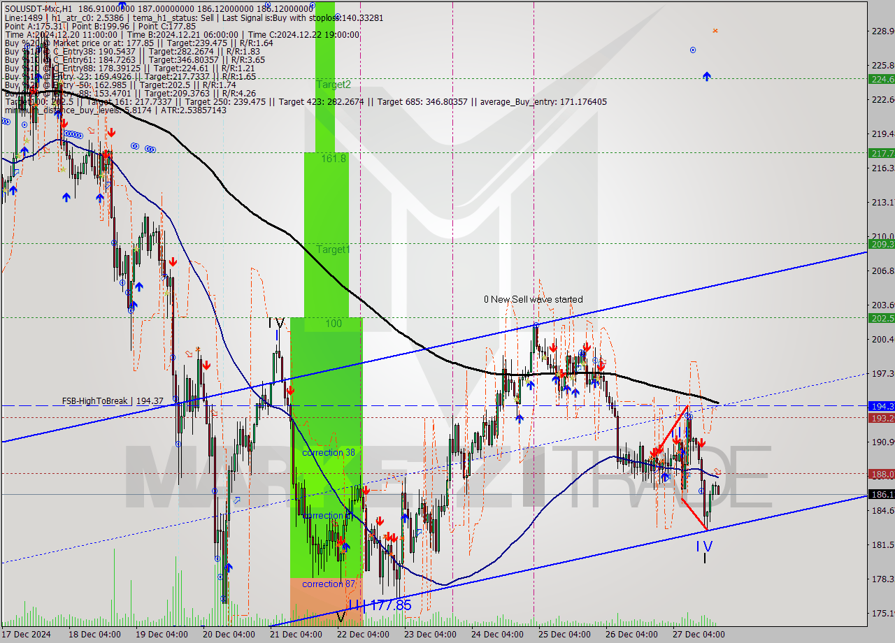Click the black 186.1 current price tag
This screenshot has height=643, width=895.
[x=881, y=494]
